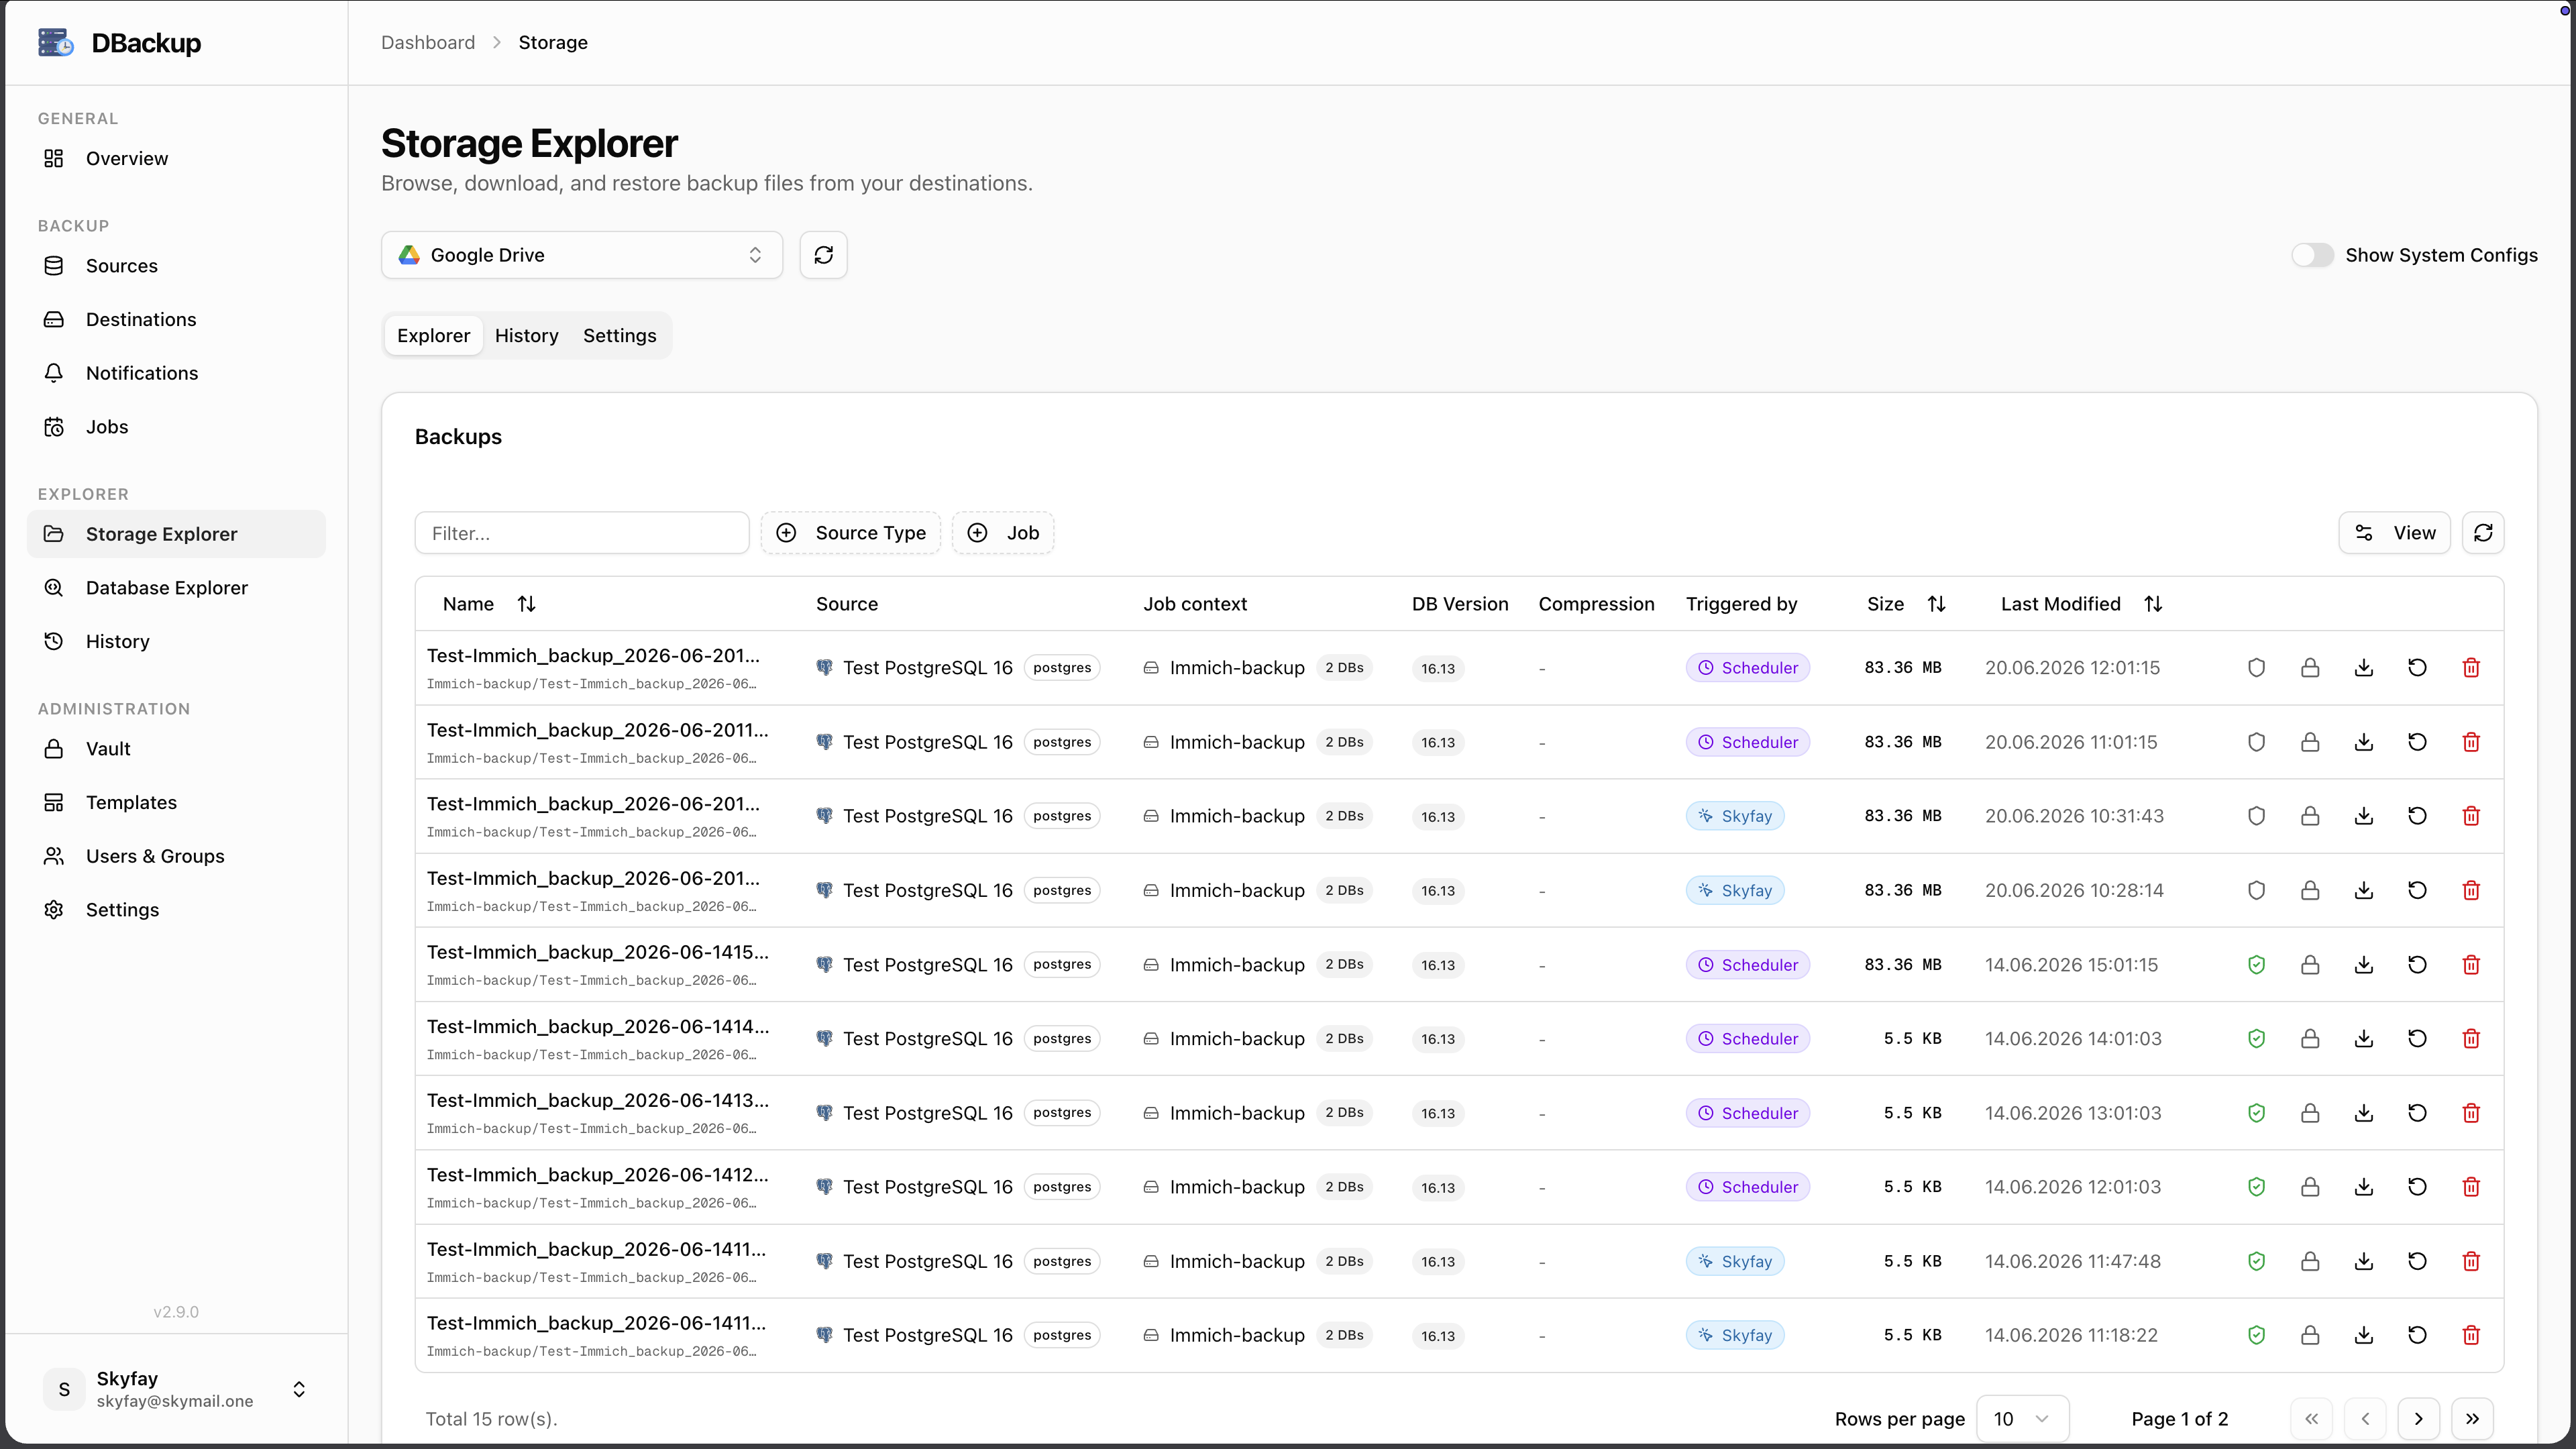Open Users & Groups in the sidebar
The width and height of the screenshot is (2576, 1449).
[x=176, y=856]
